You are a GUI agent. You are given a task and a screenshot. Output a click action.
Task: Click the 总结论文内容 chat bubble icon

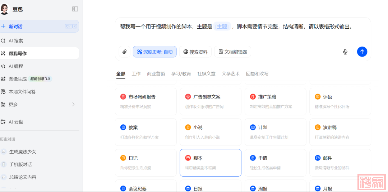point(4,177)
